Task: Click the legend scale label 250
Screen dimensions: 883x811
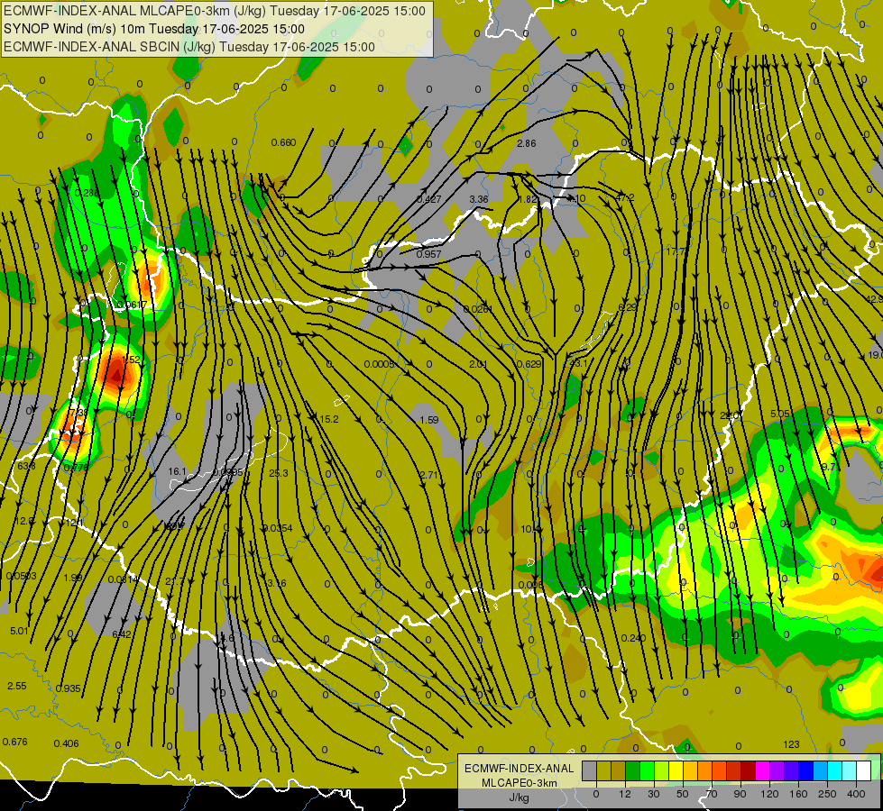Action: [827, 794]
